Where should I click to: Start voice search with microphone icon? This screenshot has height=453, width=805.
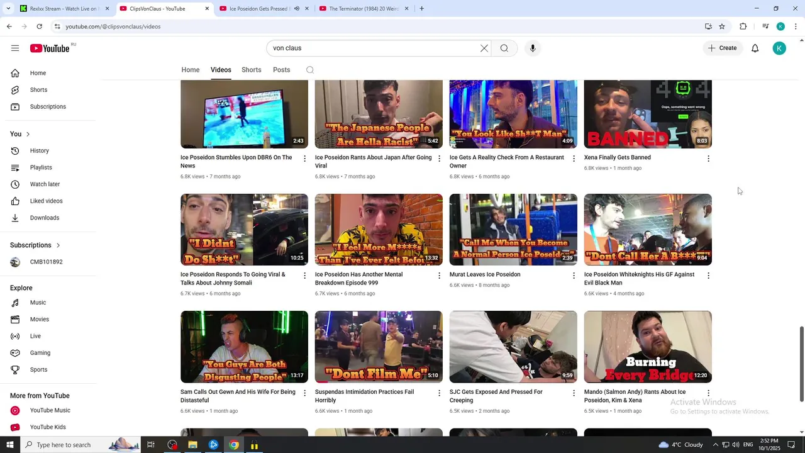(x=533, y=48)
